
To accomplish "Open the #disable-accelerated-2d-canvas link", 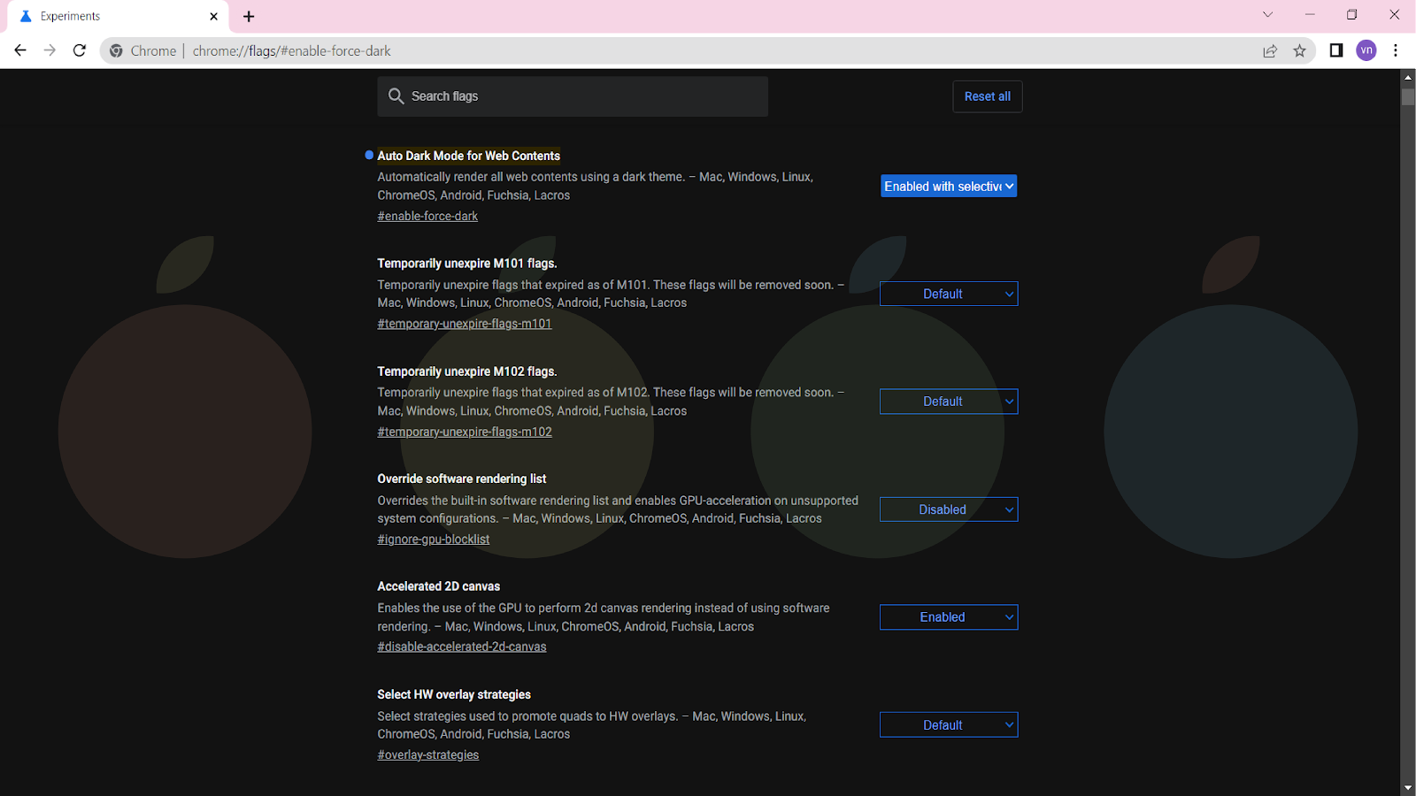I will (462, 647).
